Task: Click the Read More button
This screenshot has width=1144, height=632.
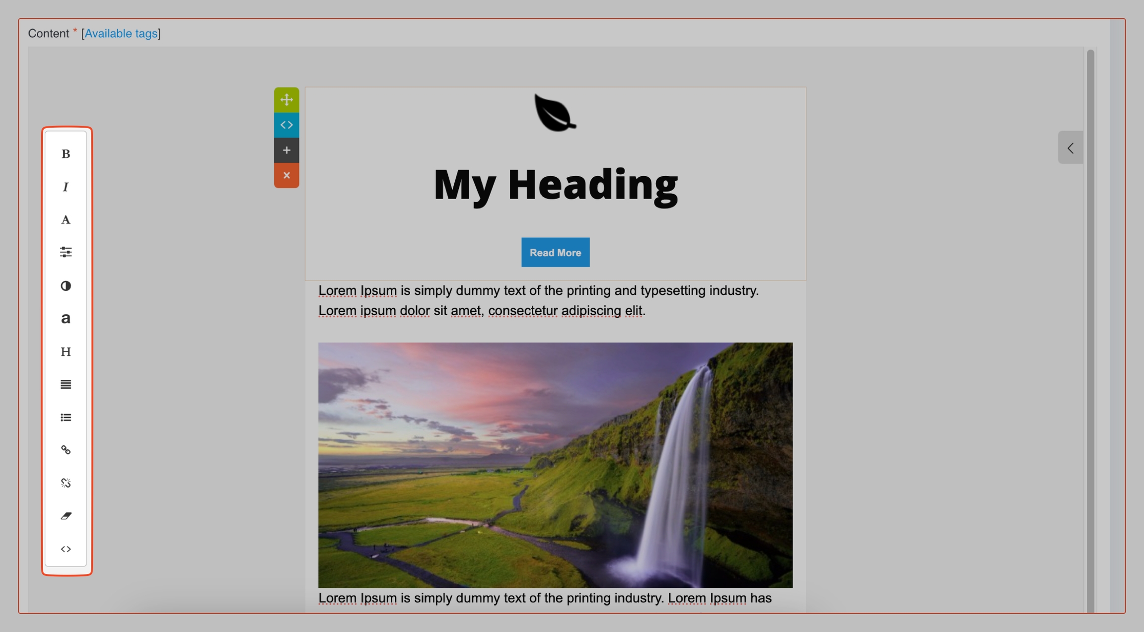Action: click(x=555, y=252)
